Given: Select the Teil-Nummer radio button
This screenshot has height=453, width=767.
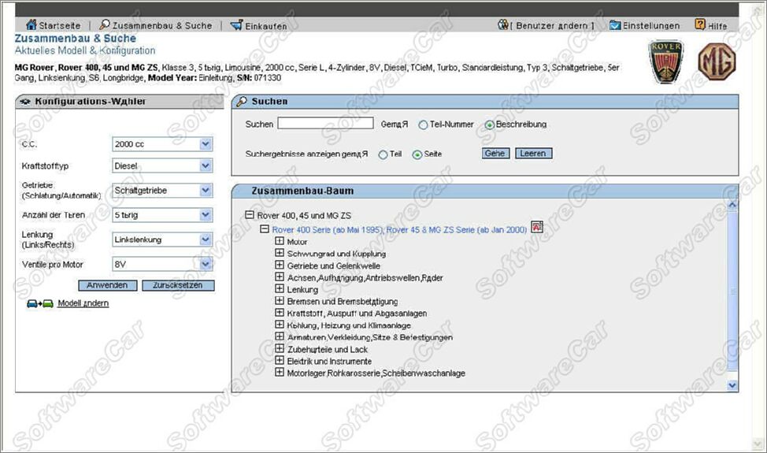Looking at the screenshot, I should tap(424, 124).
